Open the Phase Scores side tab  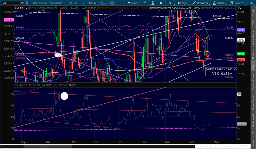[253, 101]
